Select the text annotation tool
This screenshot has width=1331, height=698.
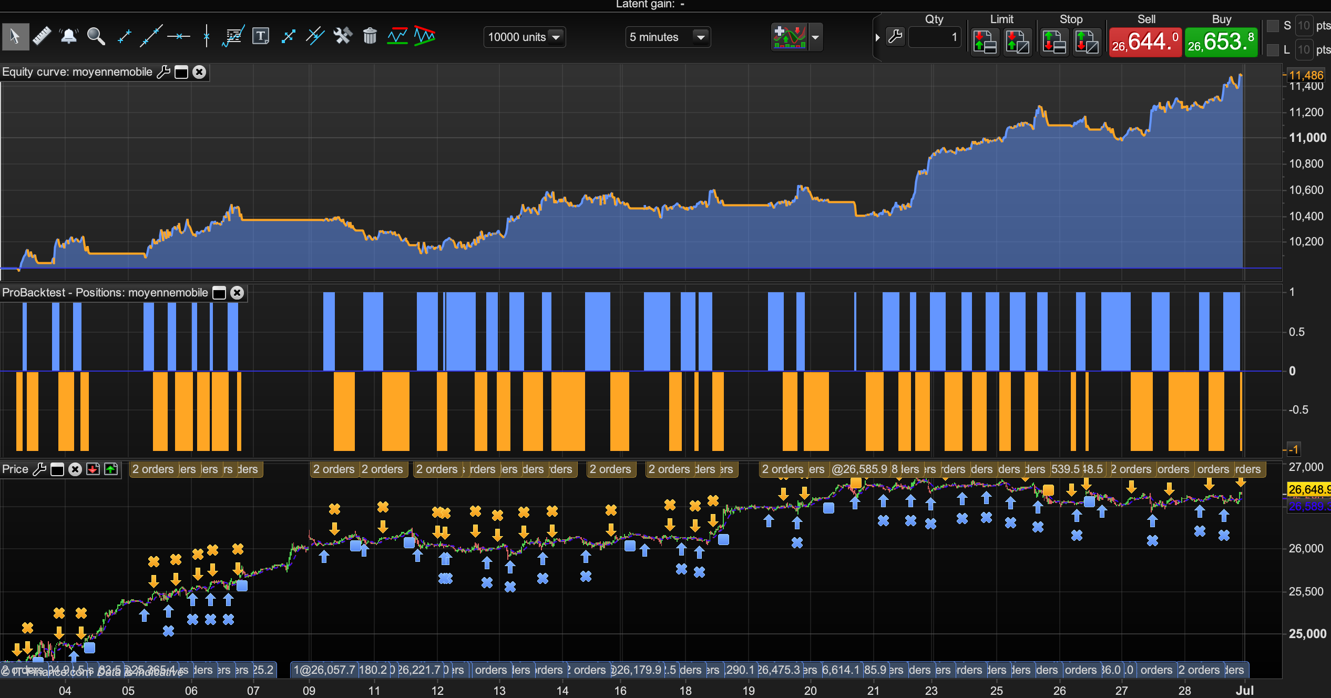260,36
